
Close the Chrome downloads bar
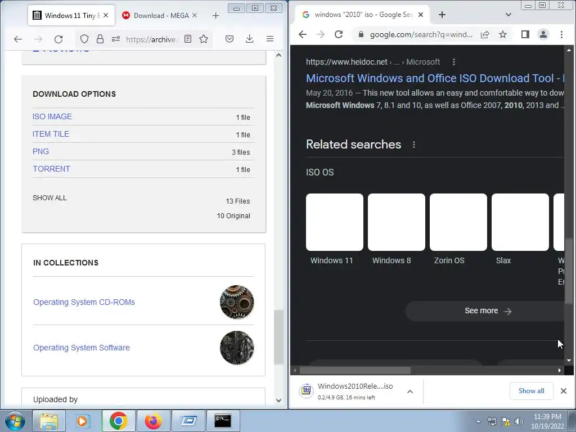click(564, 391)
